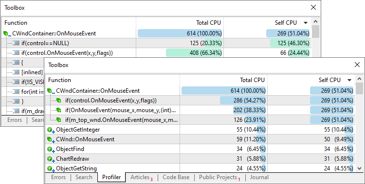Close the front Toolbox window
The image size is (365, 184).
tap(357, 65)
